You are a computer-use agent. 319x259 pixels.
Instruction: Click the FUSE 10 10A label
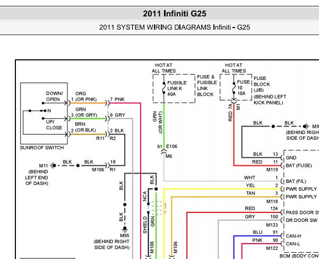(x=243, y=87)
